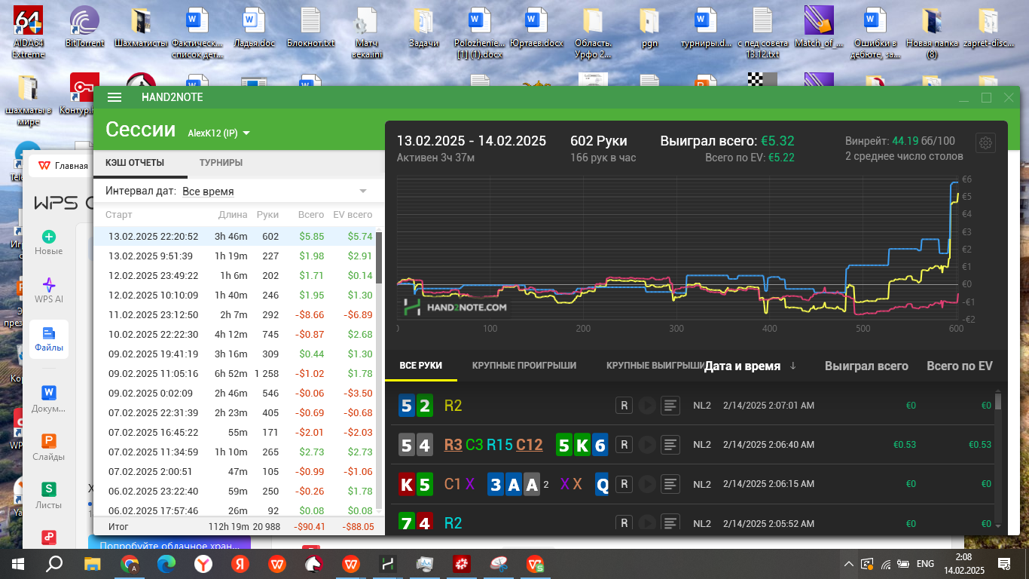The width and height of the screenshot is (1029, 579).
Task: Open Слайды in the WPS Office sidebar
Action: 48,448
